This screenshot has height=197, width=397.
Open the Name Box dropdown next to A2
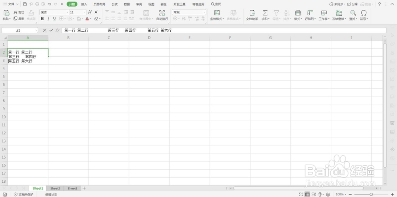click(x=37, y=31)
